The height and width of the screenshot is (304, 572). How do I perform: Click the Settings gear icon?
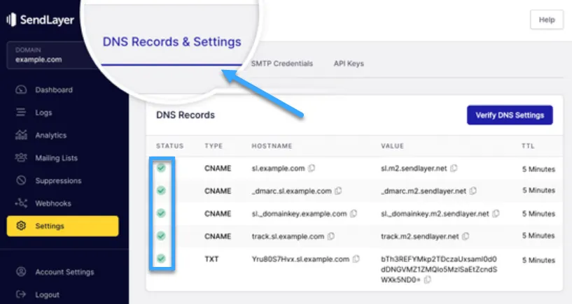21,226
